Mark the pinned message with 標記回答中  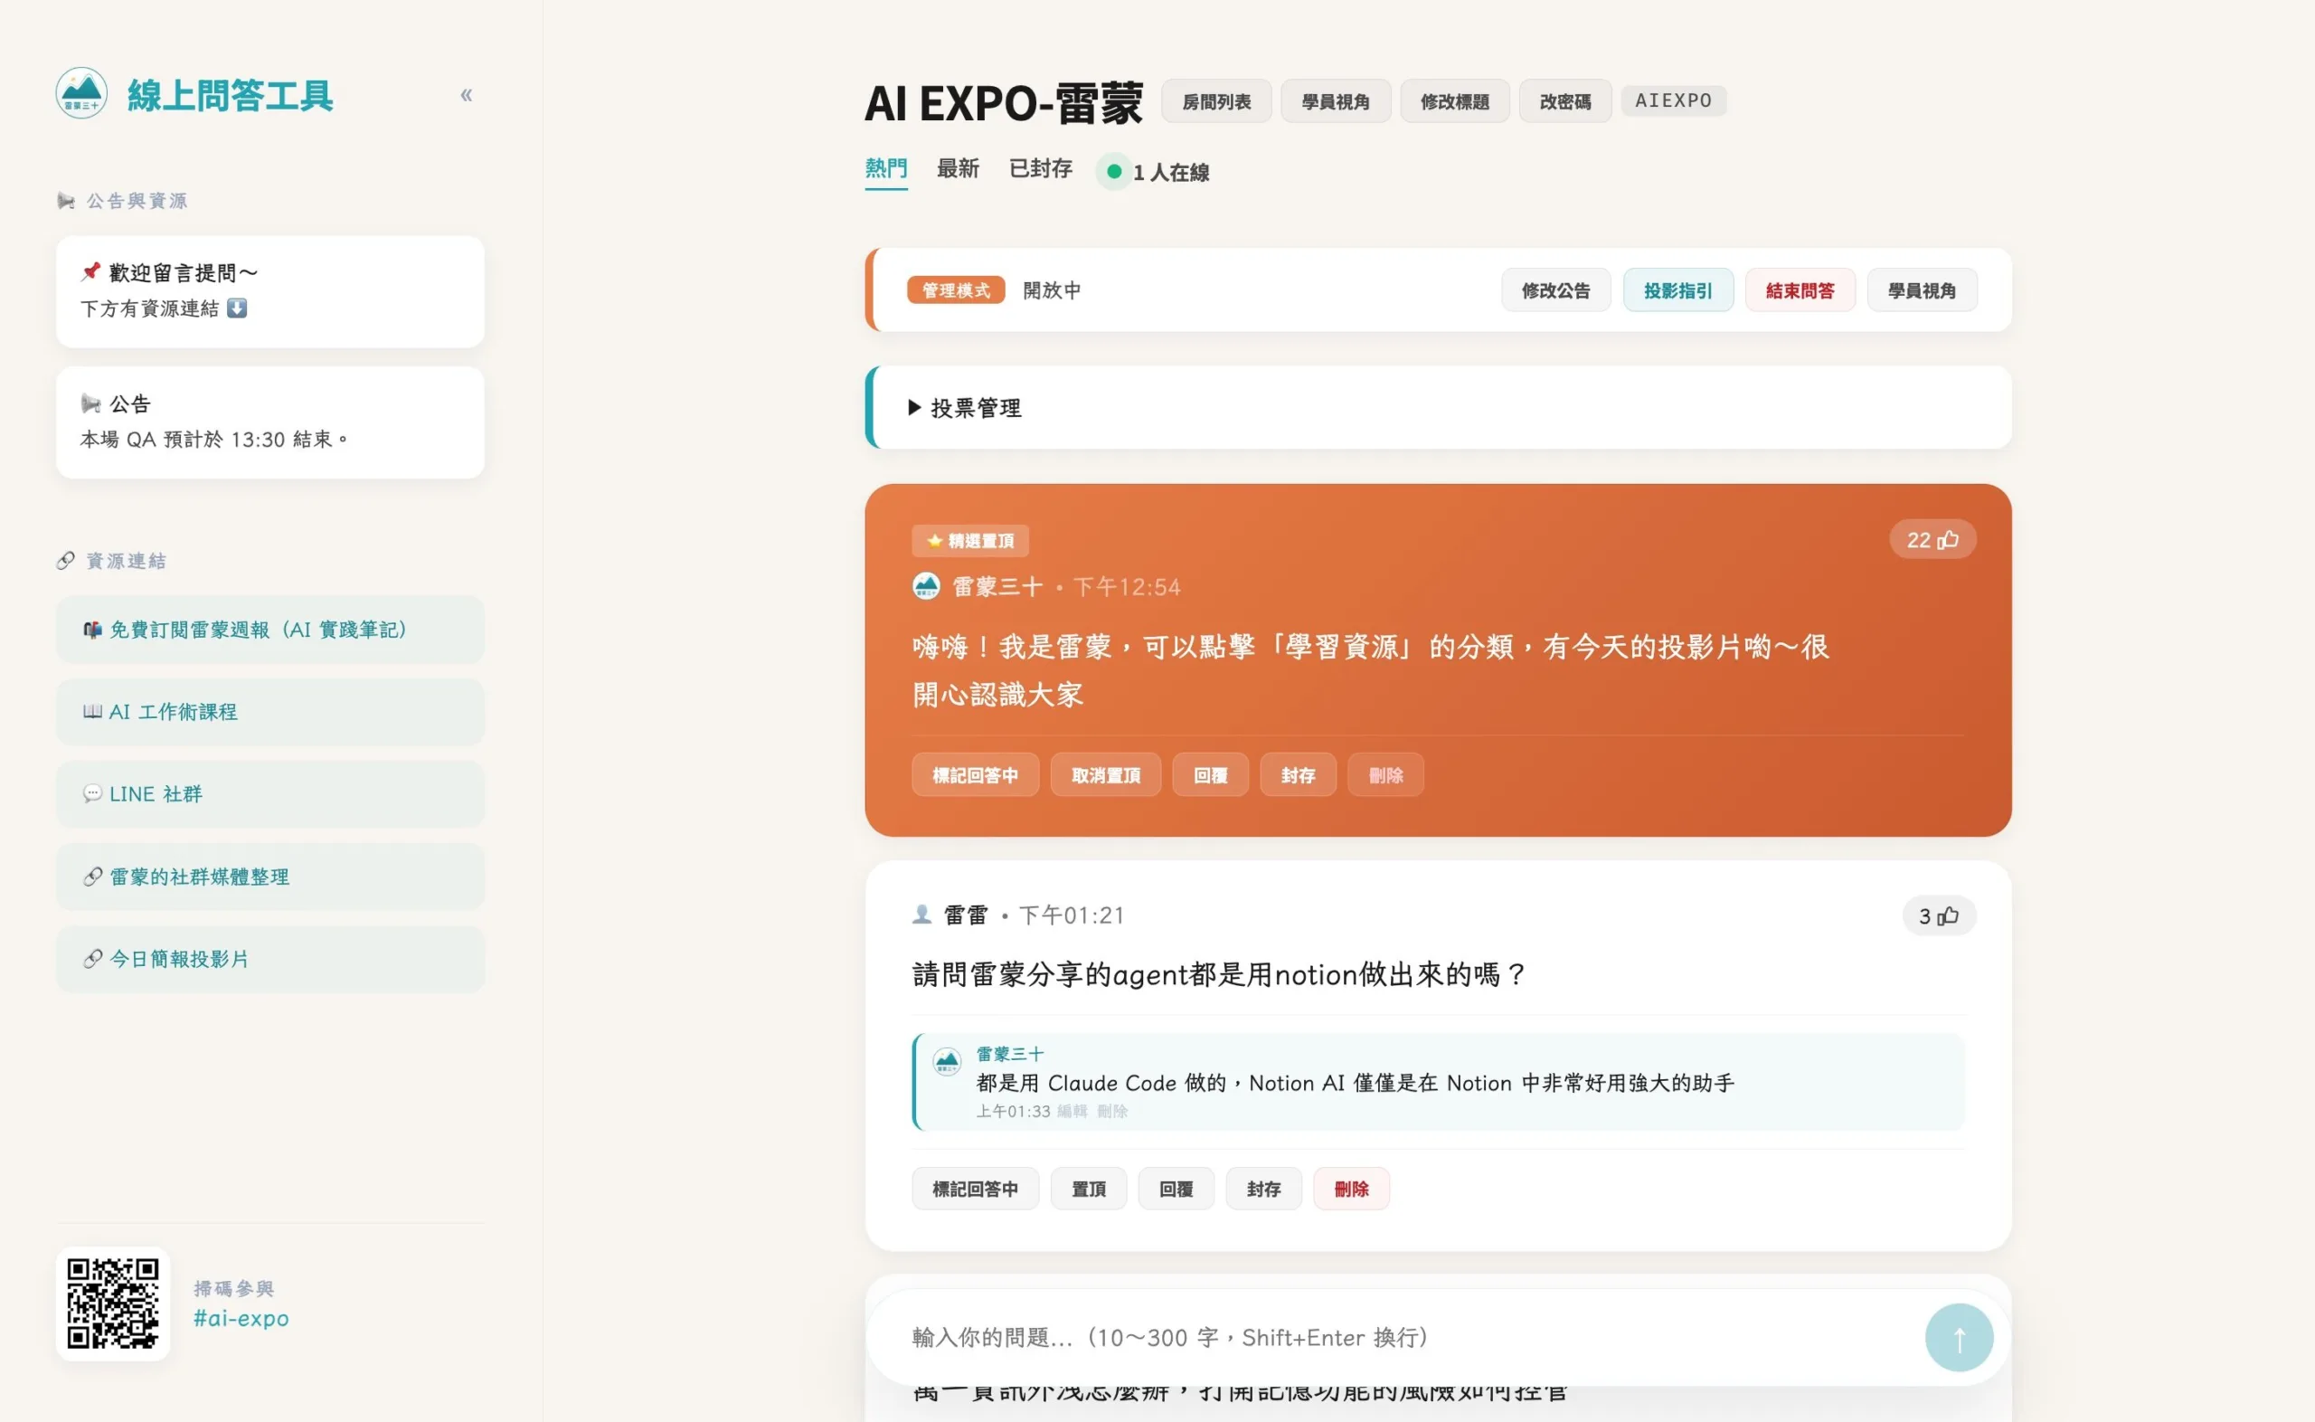click(x=975, y=774)
